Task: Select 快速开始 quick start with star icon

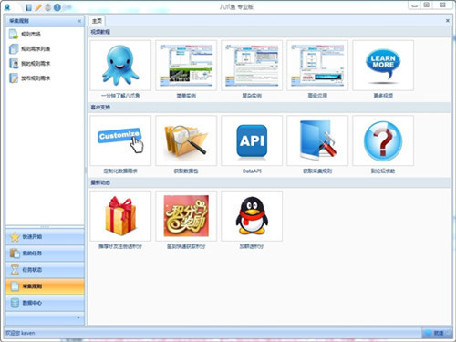Action: click(45, 237)
